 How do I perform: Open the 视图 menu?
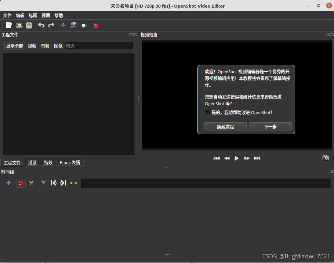[x=45, y=16]
